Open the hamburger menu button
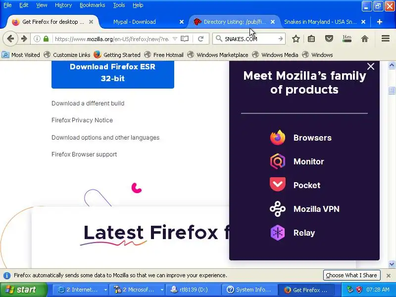This screenshot has width=396, height=297. (386, 39)
